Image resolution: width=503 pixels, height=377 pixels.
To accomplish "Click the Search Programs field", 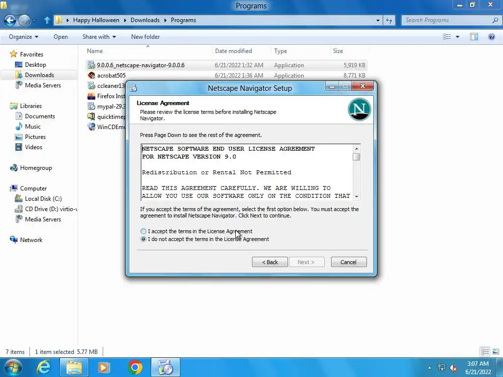I will click(447, 20).
